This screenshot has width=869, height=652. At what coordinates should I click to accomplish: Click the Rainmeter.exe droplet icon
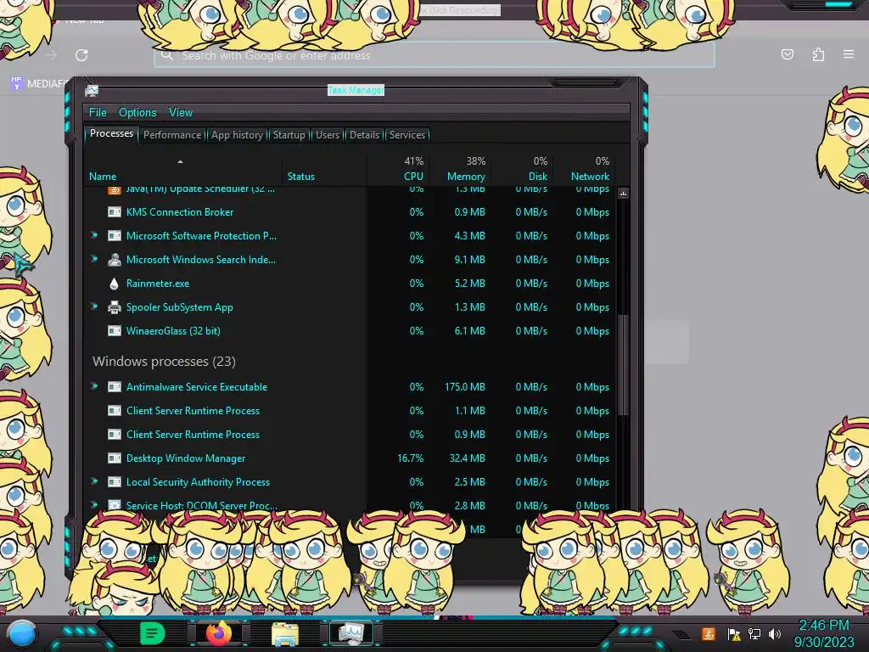(x=115, y=284)
